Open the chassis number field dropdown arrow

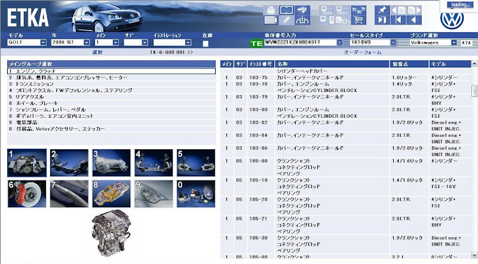click(339, 42)
